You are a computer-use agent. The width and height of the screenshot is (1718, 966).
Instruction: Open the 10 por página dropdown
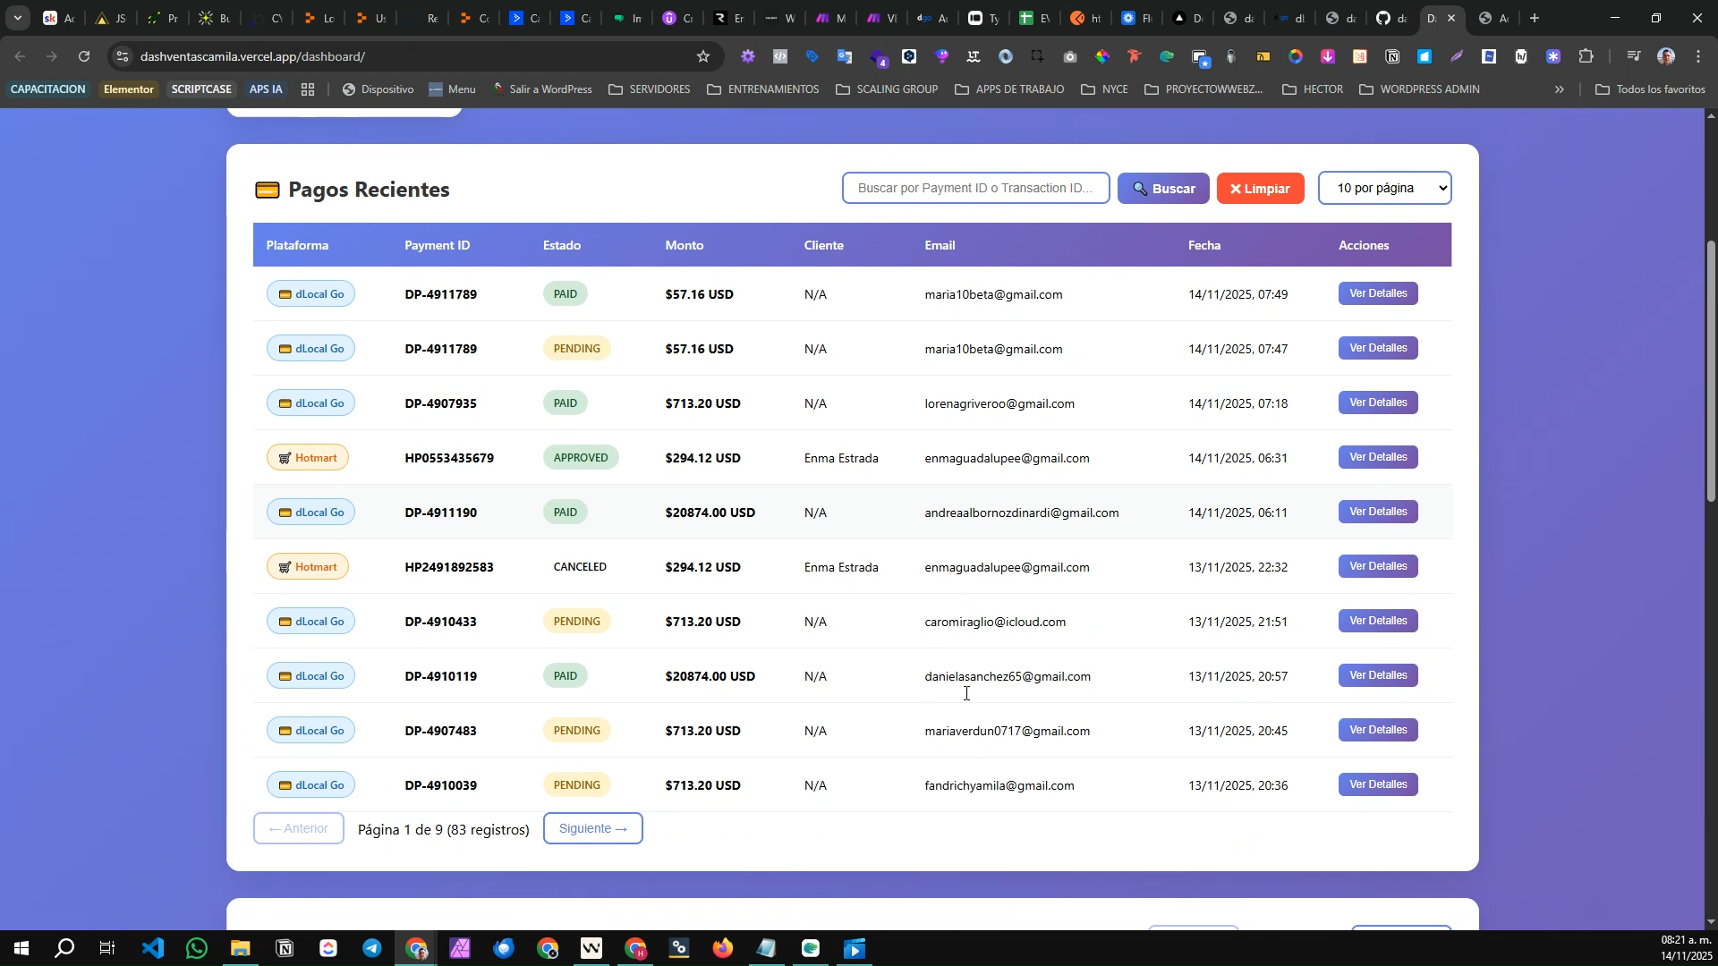pos(1384,188)
